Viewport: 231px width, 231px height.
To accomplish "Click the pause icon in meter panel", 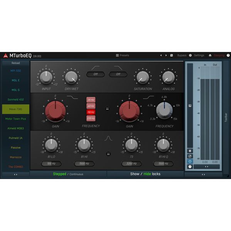I will click(190, 151).
